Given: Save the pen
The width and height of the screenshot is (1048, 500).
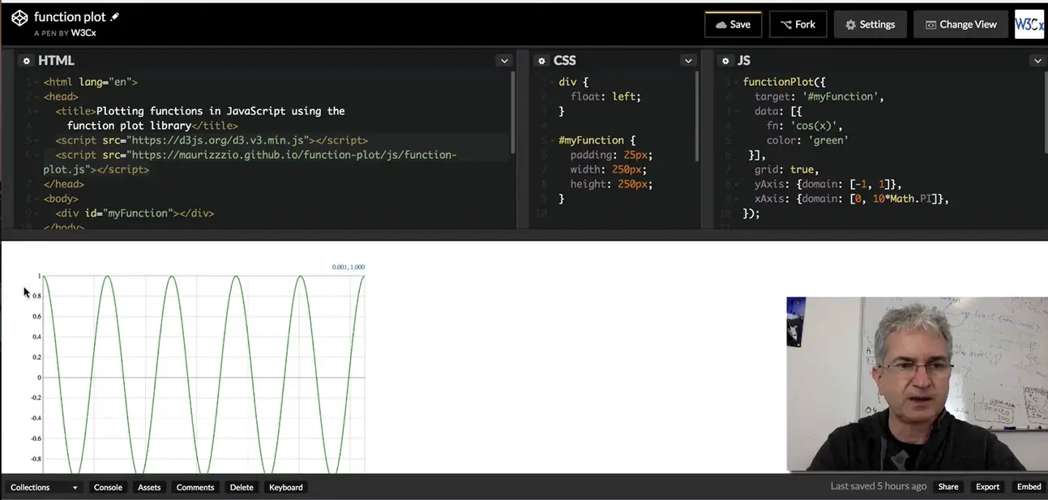Looking at the screenshot, I should [x=733, y=24].
